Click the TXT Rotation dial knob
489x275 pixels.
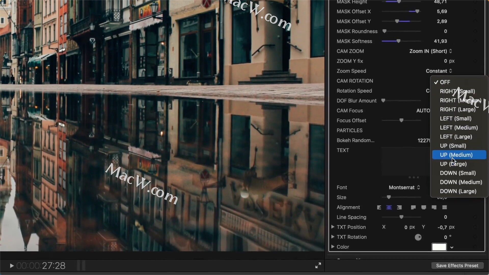point(418,237)
